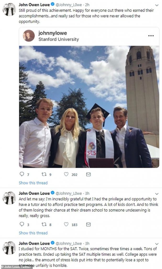Click Stanford University location in embedded post

(x=59, y=39)
